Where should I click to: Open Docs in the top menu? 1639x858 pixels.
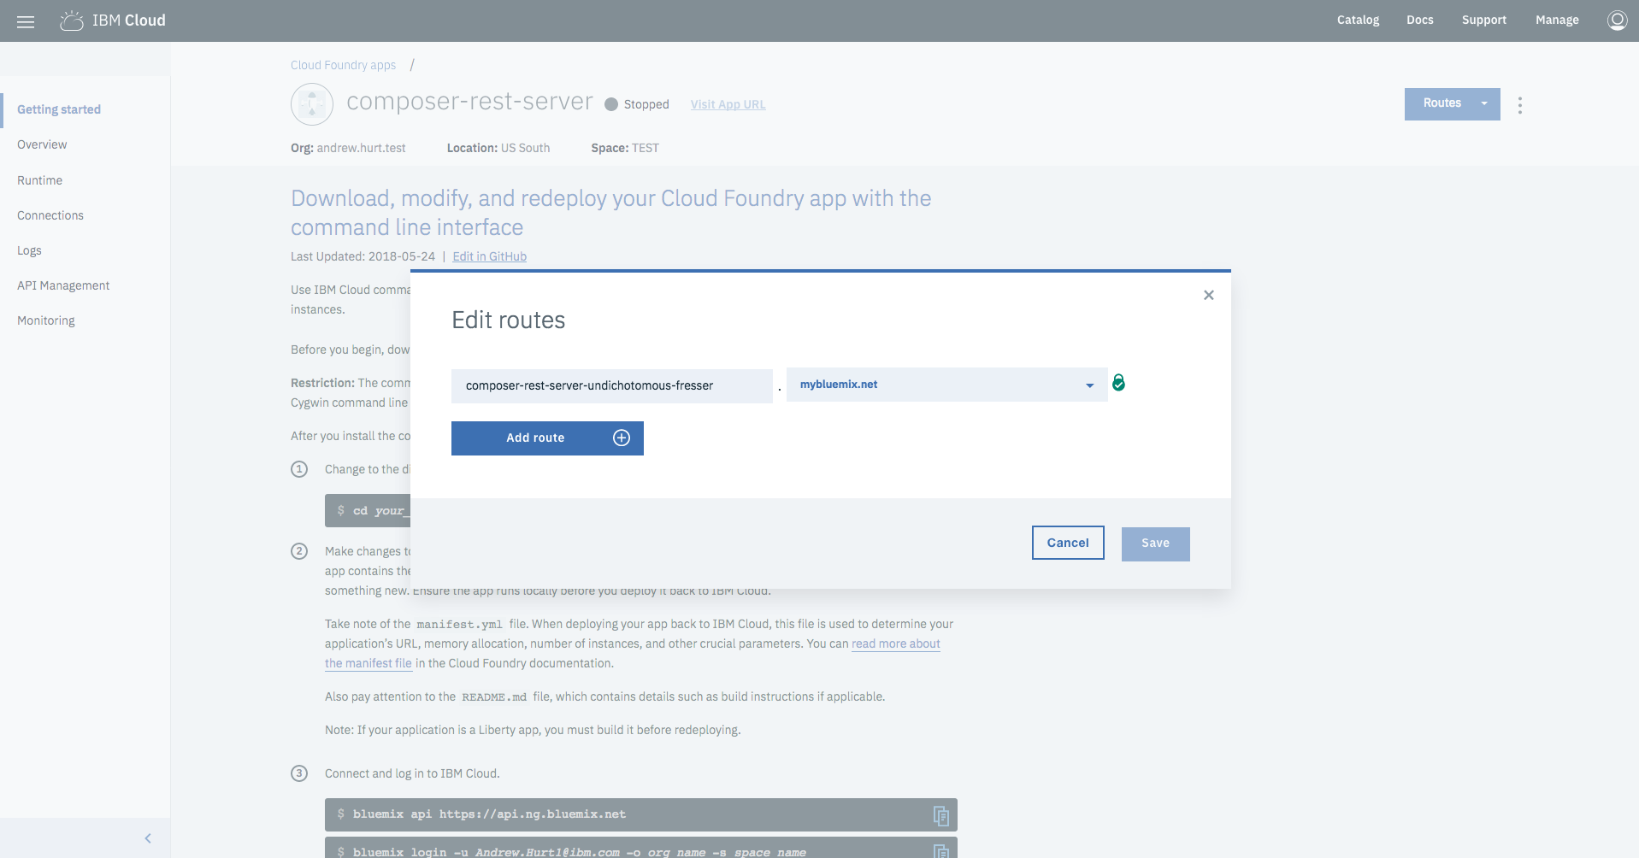pyautogui.click(x=1419, y=20)
